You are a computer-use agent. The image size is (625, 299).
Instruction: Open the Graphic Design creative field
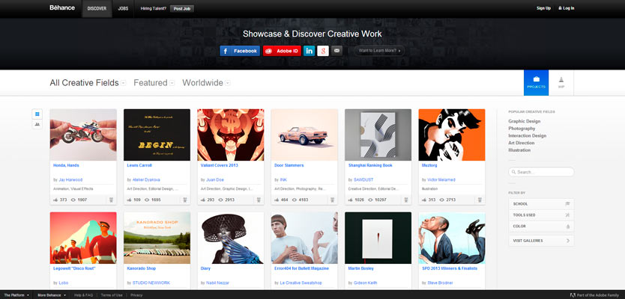[x=524, y=121]
